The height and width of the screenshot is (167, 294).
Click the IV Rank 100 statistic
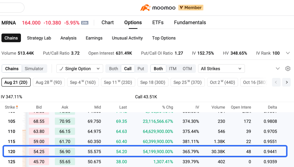pyautogui.click(x=268, y=53)
